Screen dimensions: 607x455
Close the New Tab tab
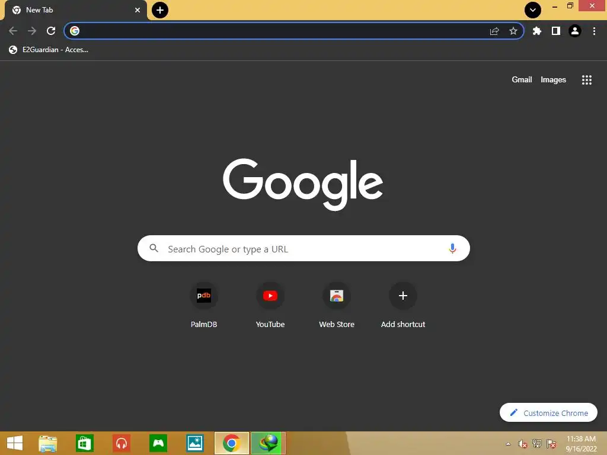click(x=138, y=10)
